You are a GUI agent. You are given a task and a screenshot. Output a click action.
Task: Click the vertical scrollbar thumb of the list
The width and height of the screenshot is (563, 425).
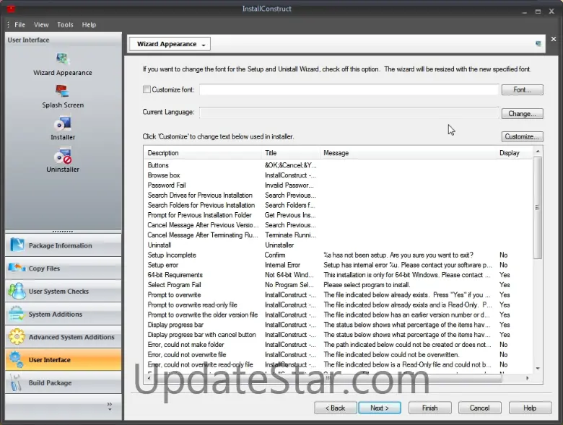[x=537, y=208]
